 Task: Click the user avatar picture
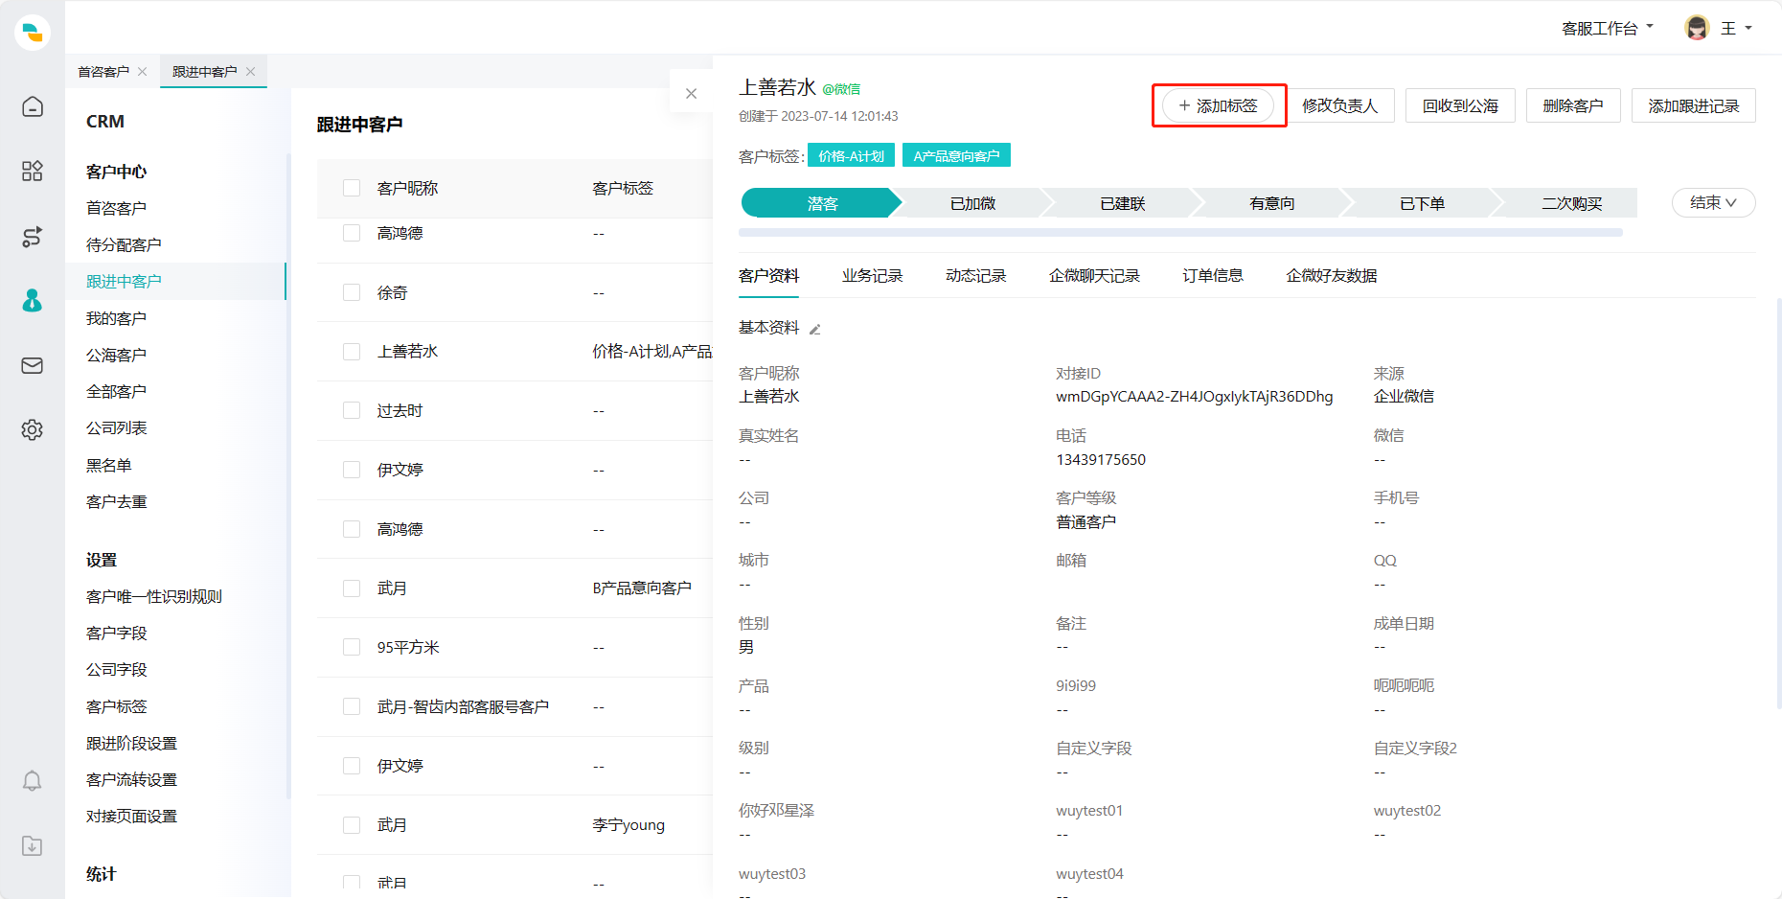[x=1697, y=28]
